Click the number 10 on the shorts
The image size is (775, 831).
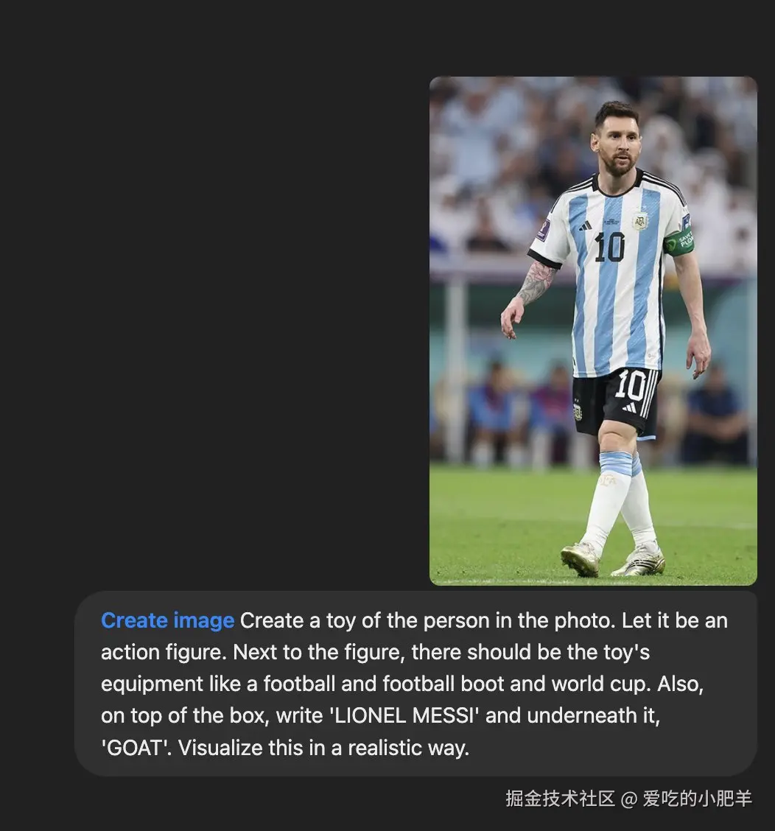(631, 385)
